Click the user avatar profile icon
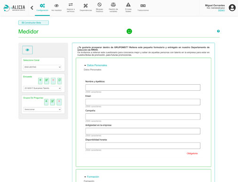The width and height of the screenshot is (238, 182). click(x=232, y=8)
